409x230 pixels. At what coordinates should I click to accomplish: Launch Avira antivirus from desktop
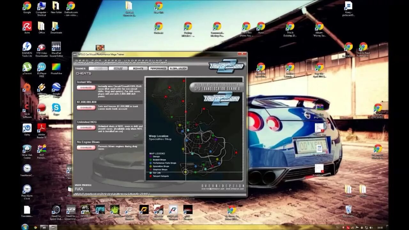[27, 28]
